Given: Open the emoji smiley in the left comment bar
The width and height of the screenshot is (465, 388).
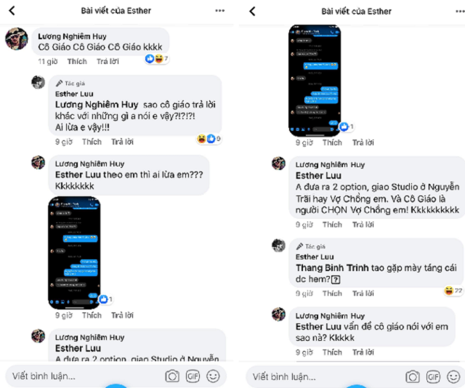Looking at the screenshot, I should [213, 376].
